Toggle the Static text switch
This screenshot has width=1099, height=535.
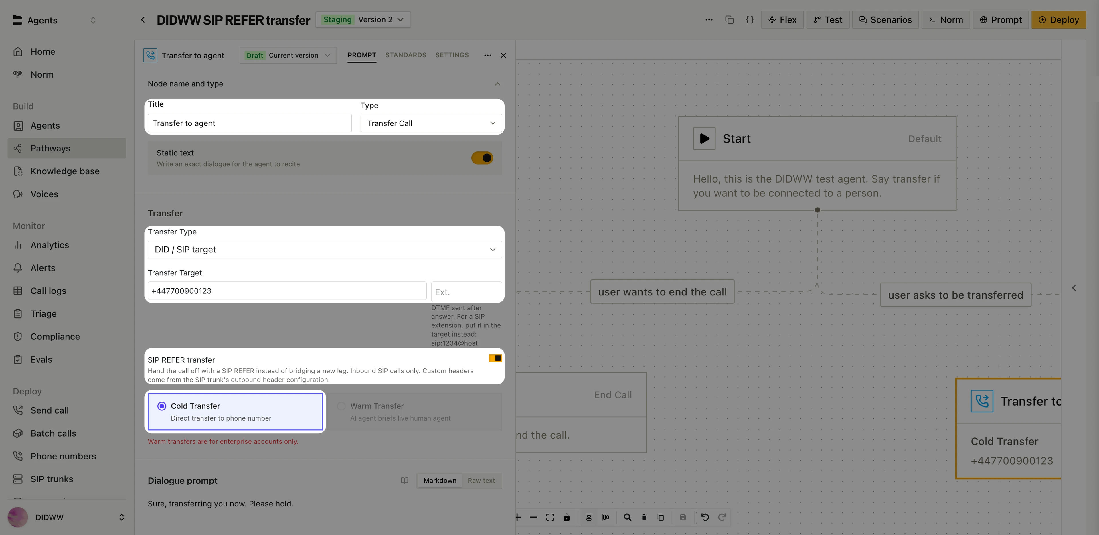click(x=482, y=158)
